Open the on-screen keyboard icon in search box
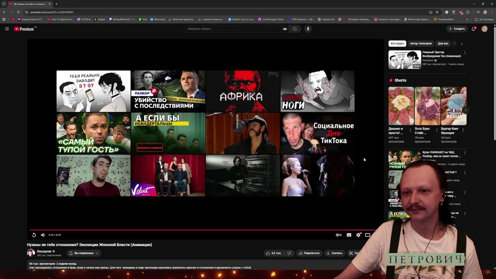 pyautogui.click(x=285, y=29)
